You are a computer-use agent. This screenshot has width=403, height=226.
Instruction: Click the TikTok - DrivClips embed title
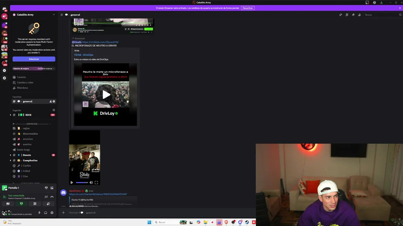click(x=83, y=55)
